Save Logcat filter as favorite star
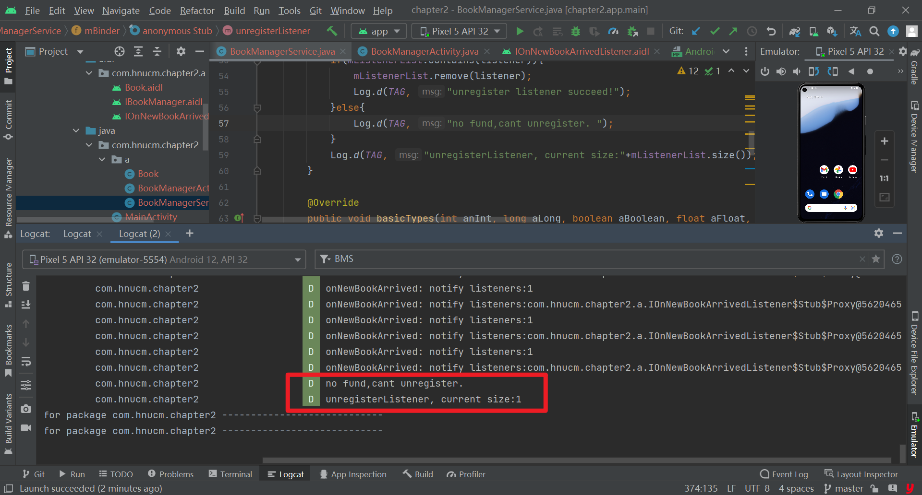 876,259
